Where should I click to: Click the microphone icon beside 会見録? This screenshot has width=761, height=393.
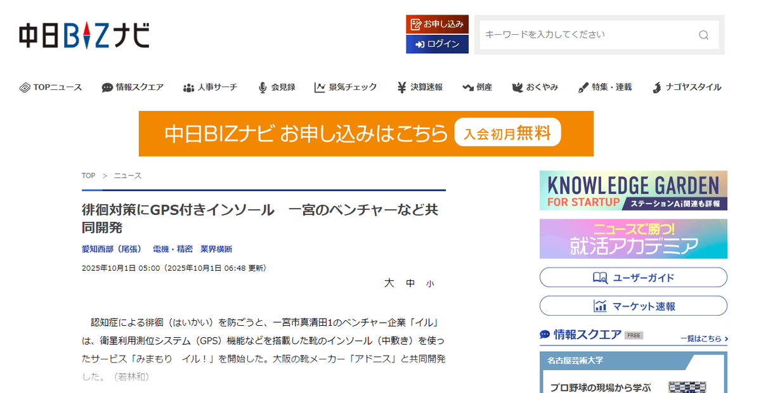(x=263, y=87)
